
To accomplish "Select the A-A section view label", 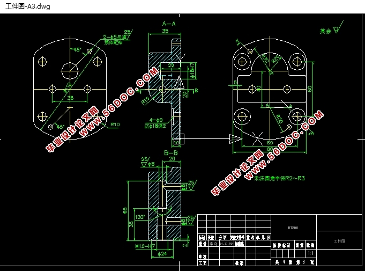I will coord(169,23).
